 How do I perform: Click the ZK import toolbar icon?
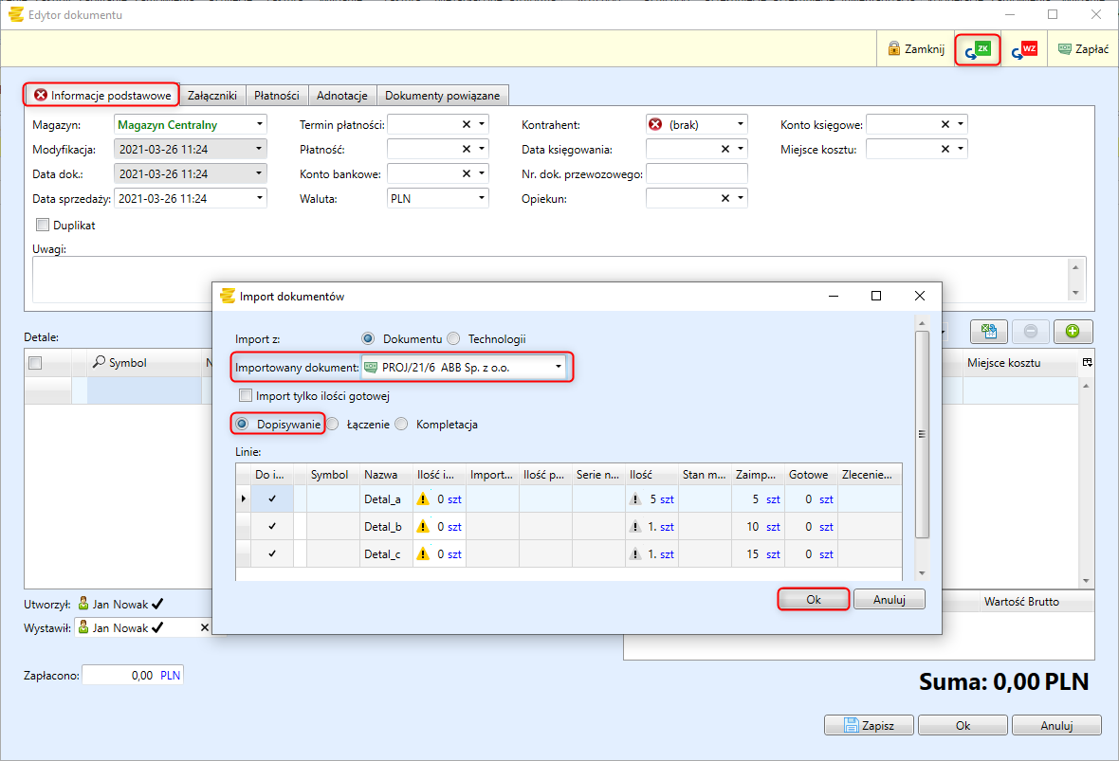point(977,49)
